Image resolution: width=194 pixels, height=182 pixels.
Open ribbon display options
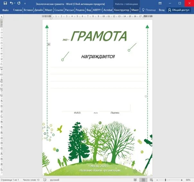[160, 3]
